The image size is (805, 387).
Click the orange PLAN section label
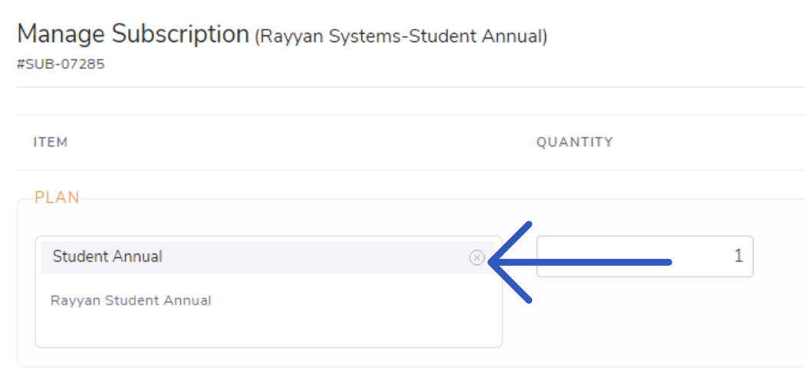pos(57,198)
